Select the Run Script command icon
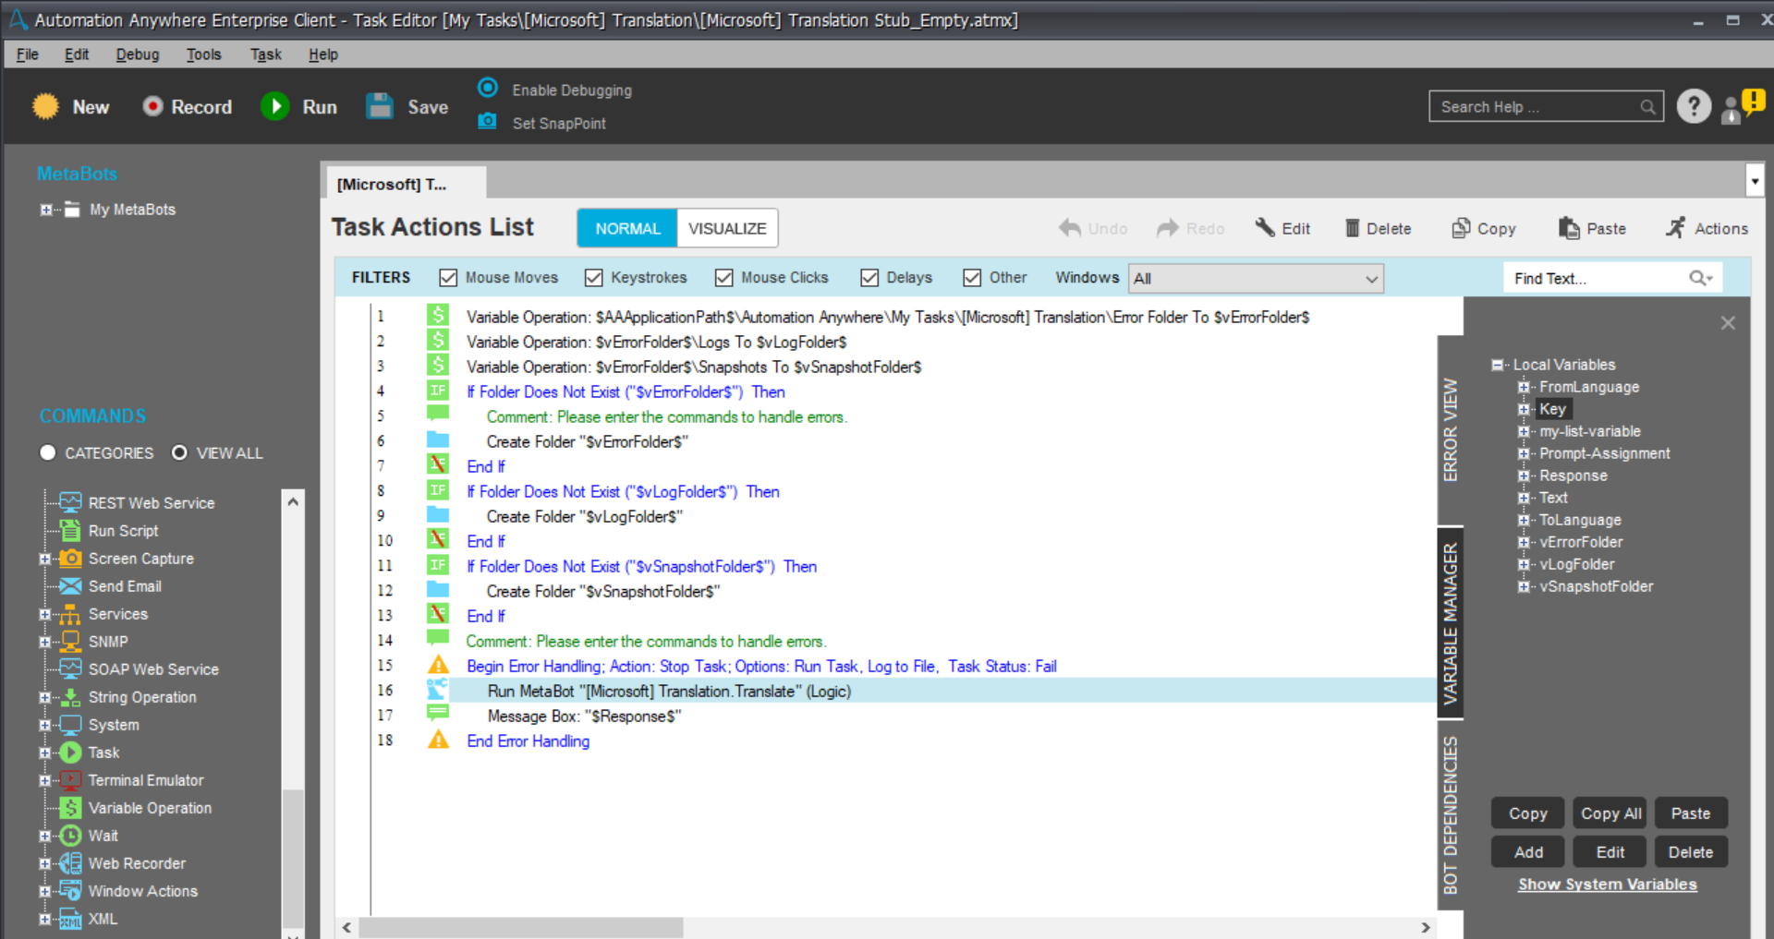Screen dimensions: 1774x939 point(70,530)
